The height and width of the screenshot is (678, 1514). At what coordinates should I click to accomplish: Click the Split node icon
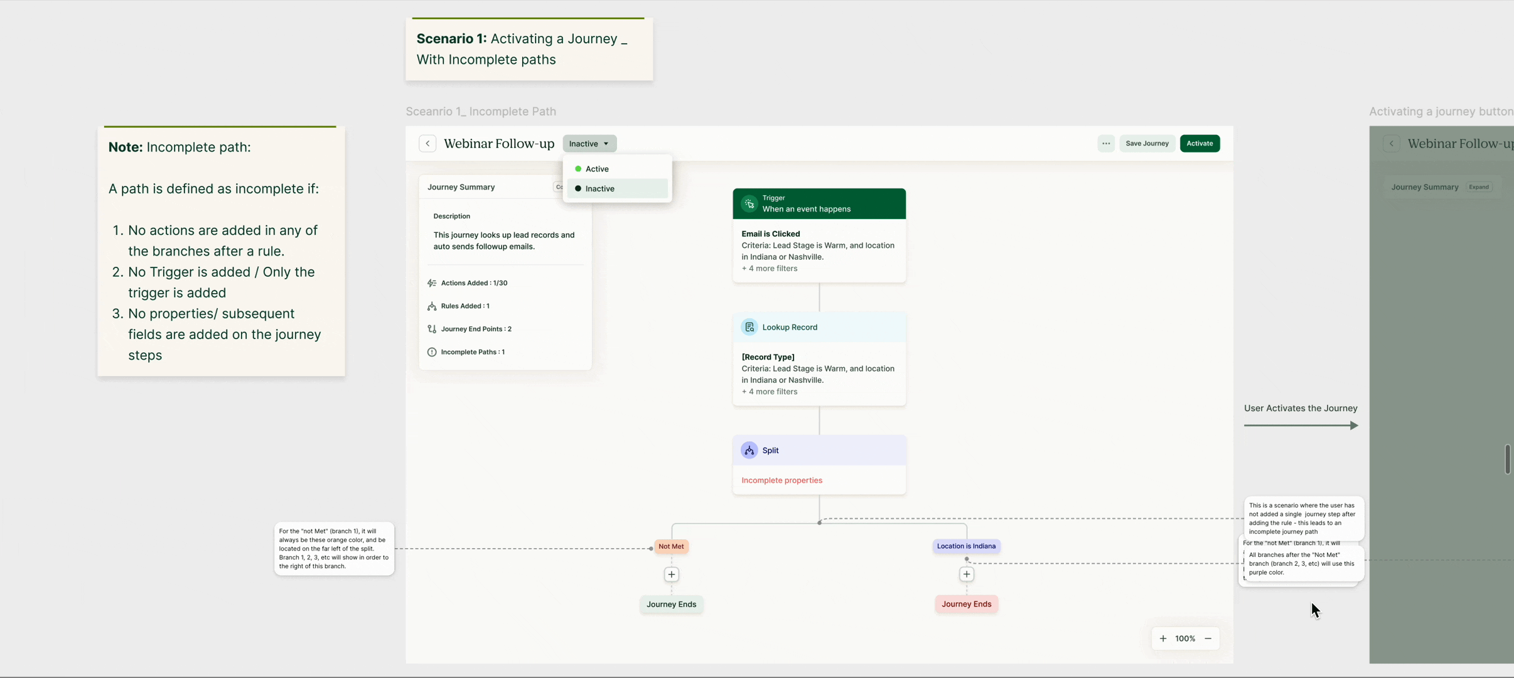(749, 450)
